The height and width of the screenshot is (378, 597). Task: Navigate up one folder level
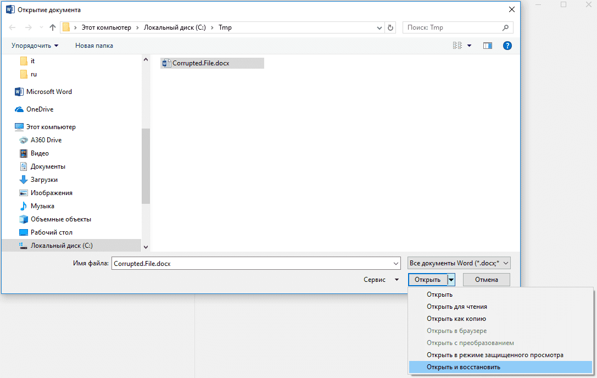(x=53, y=27)
